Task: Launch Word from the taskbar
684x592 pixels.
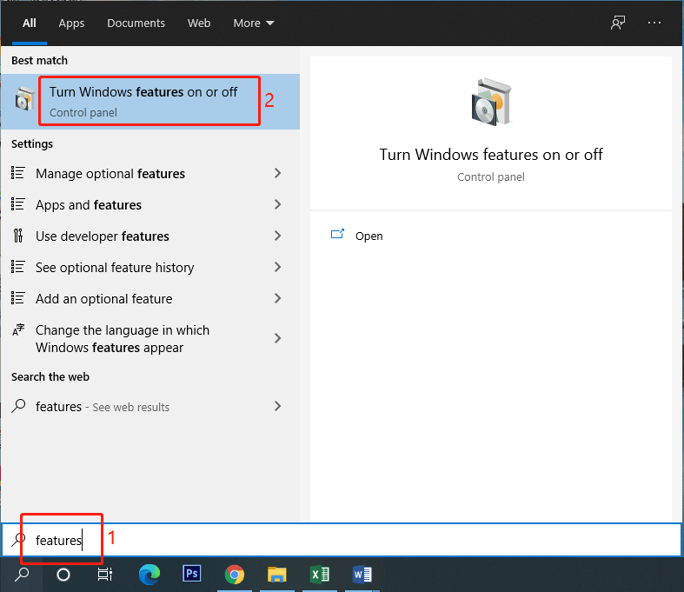Action: [x=362, y=574]
